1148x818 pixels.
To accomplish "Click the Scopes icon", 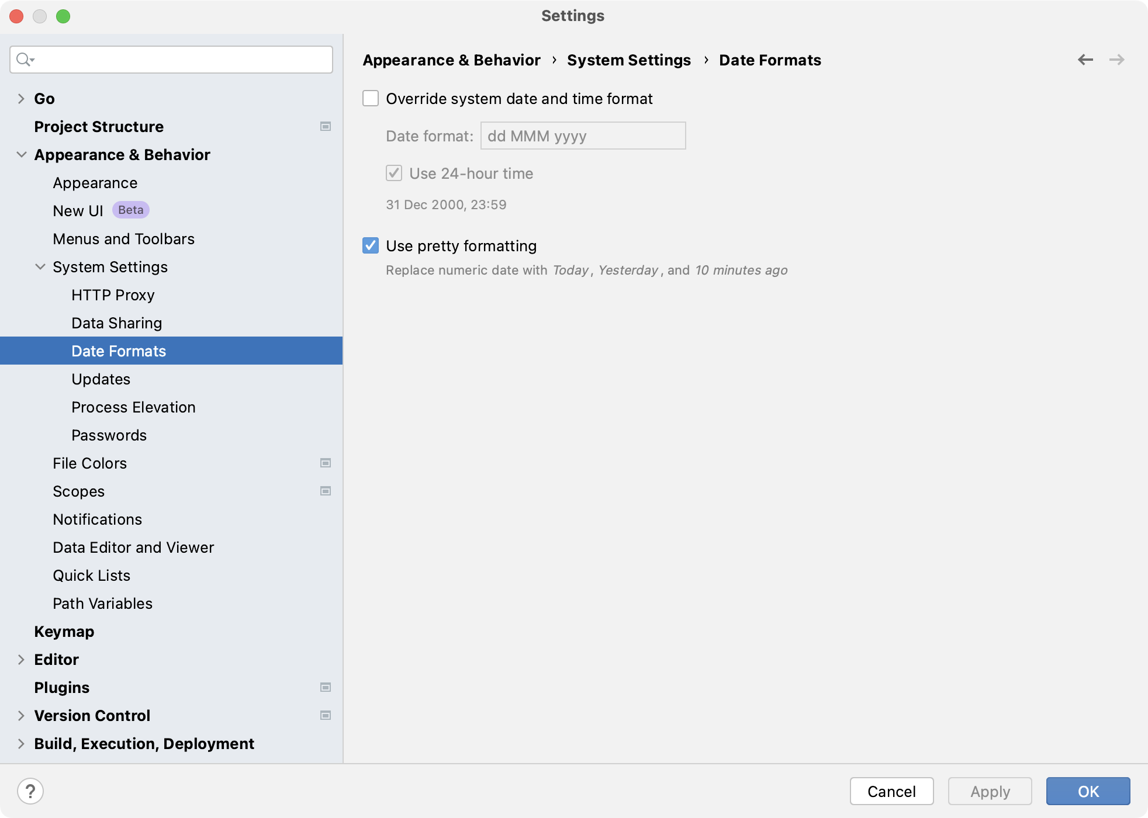I will point(325,490).
